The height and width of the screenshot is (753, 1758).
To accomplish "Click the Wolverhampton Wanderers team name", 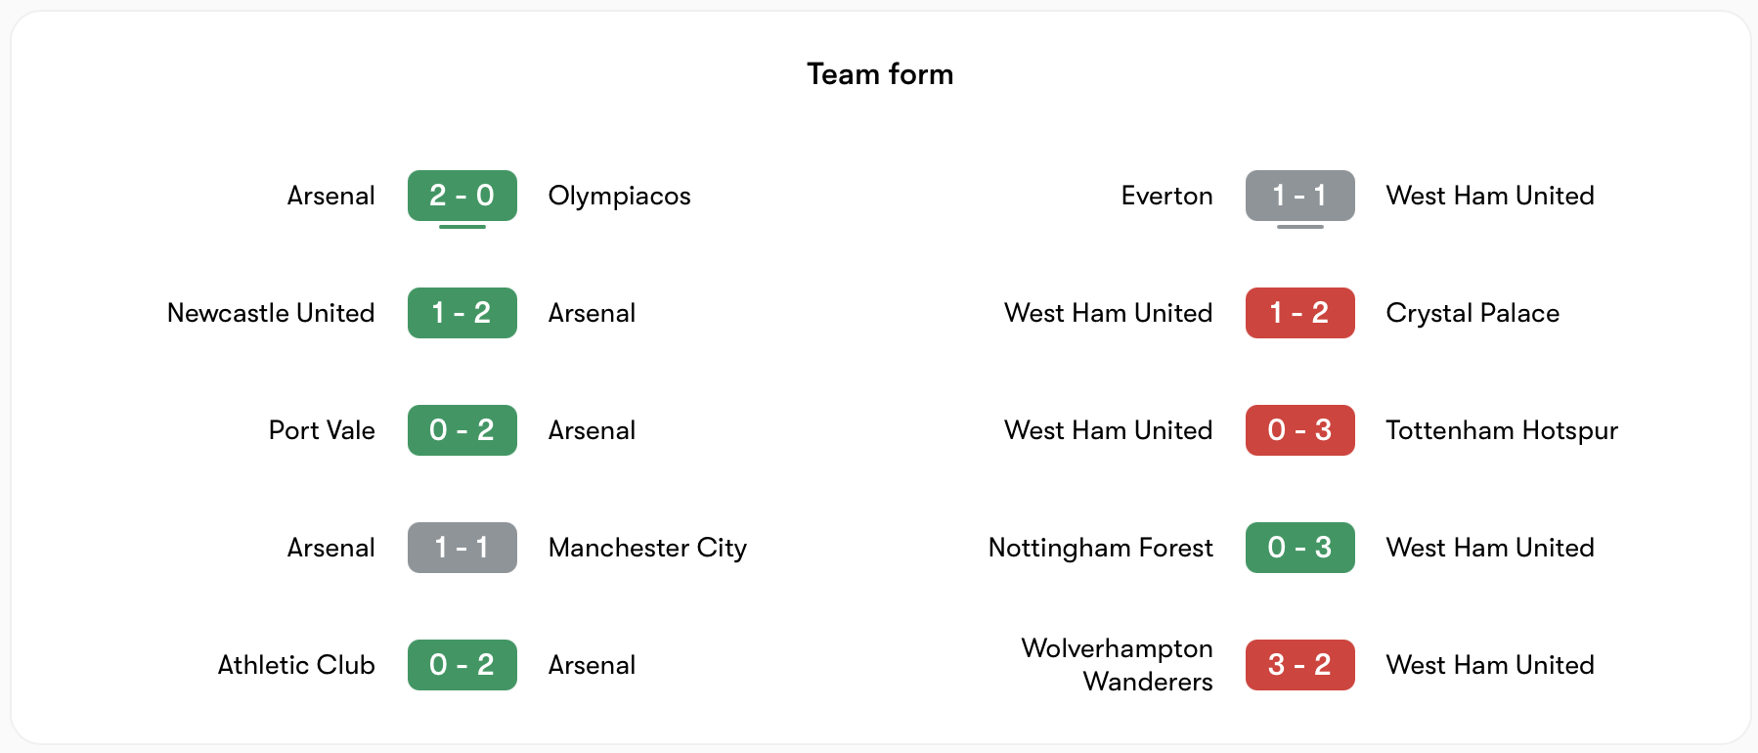I will coord(1117,665).
